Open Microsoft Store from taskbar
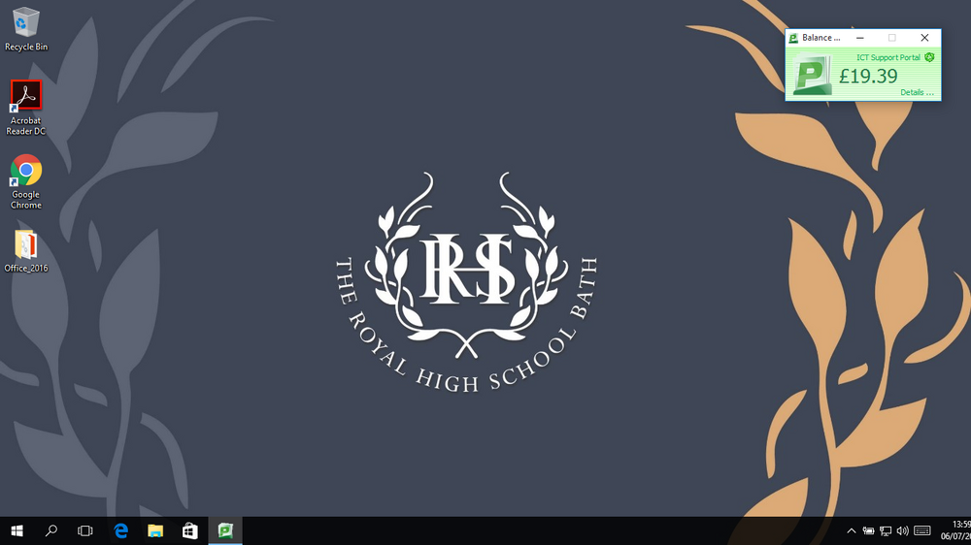Screen dimensions: 971x545 (189, 530)
